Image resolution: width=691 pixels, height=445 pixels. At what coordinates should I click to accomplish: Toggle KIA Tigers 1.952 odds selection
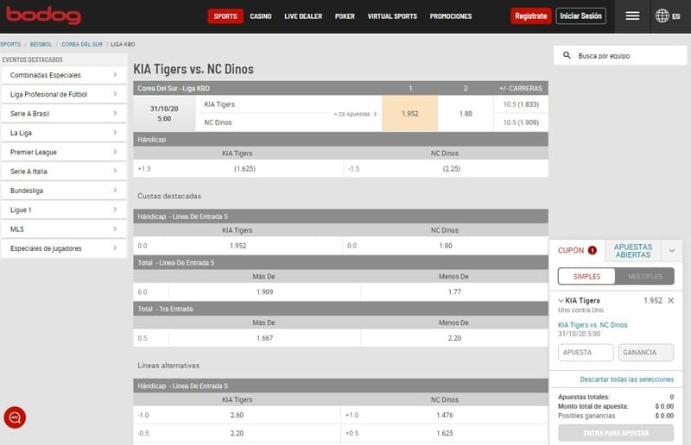(x=409, y=113)
